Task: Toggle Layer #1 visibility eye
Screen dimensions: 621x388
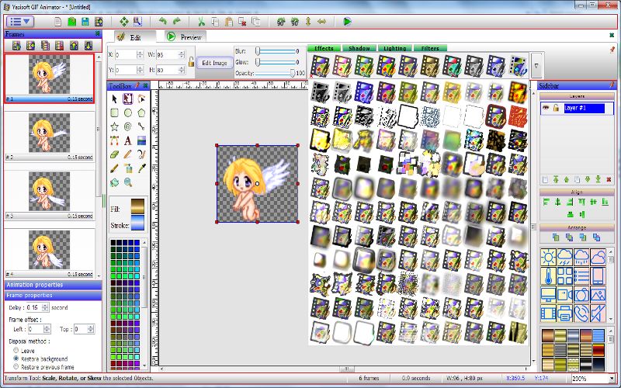Action: click(546, 108)
